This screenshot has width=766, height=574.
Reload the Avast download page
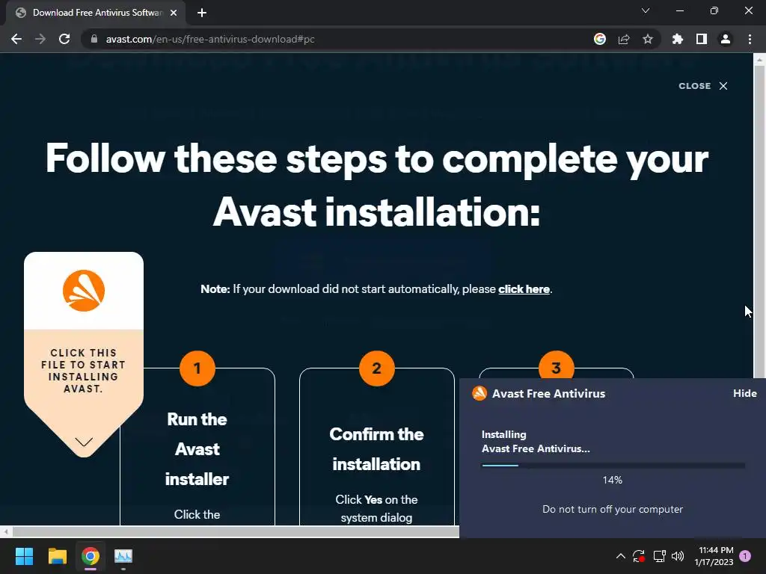click(x=64, y=39)
